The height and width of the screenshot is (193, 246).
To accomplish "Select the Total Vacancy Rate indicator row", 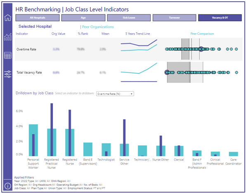I will 128,72.
